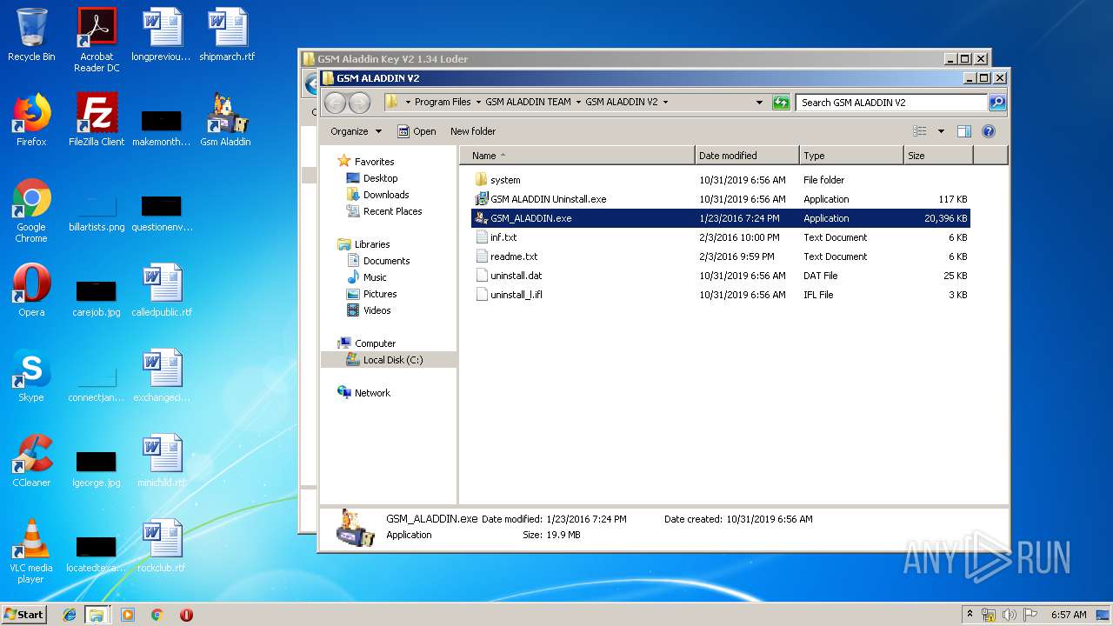Sort by Size column header

click(x=938, y=156)
